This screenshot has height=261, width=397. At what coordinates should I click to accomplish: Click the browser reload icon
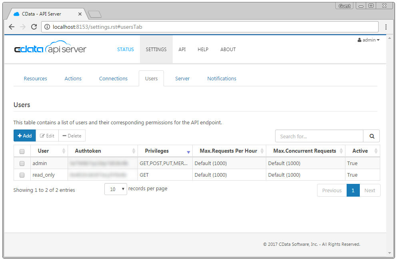34,27
